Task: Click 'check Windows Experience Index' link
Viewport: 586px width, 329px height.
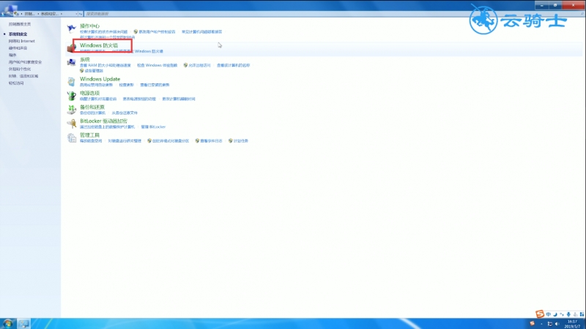Action: click(157, 65)
